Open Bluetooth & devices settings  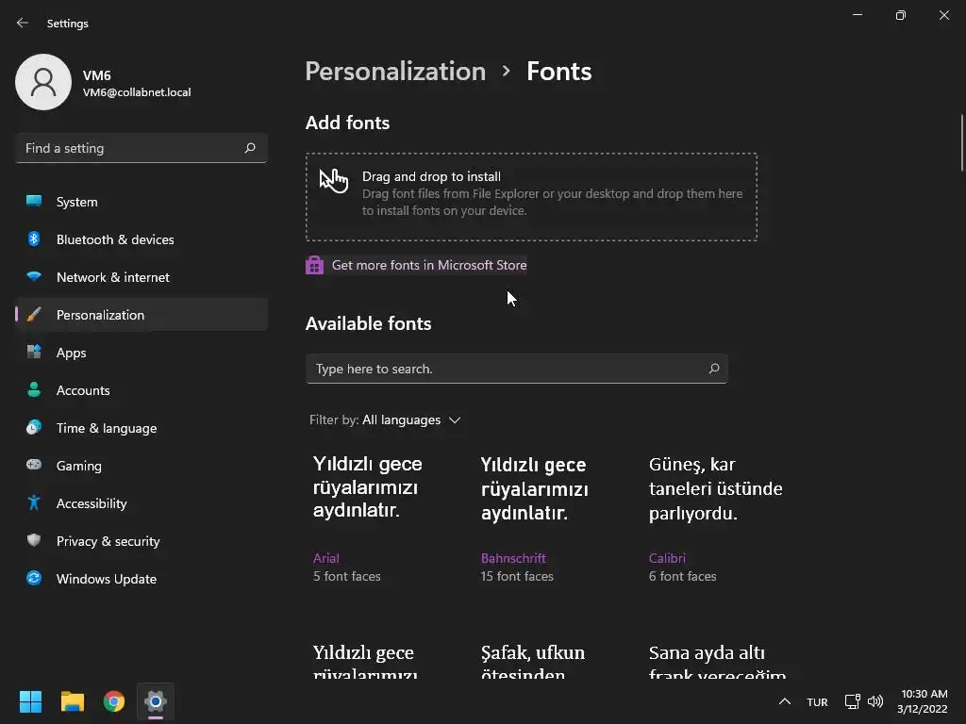click(115, 239)
